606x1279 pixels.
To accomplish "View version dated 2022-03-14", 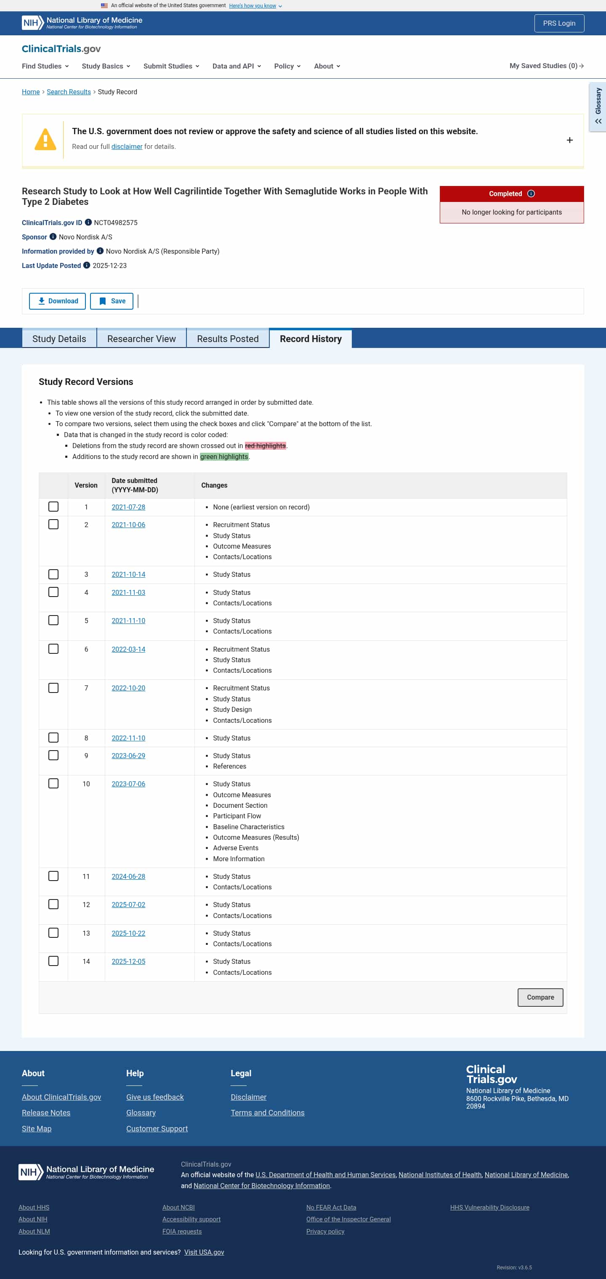I will pos(129,650).
